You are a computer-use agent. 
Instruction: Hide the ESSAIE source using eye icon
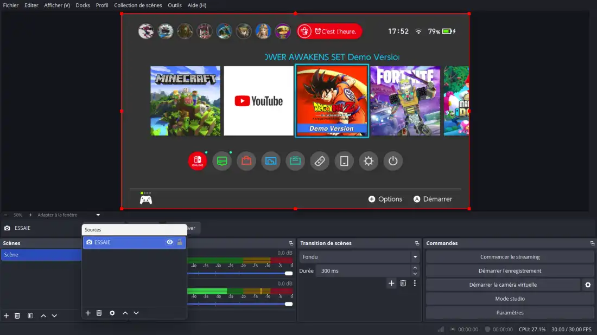pos(170,242)
